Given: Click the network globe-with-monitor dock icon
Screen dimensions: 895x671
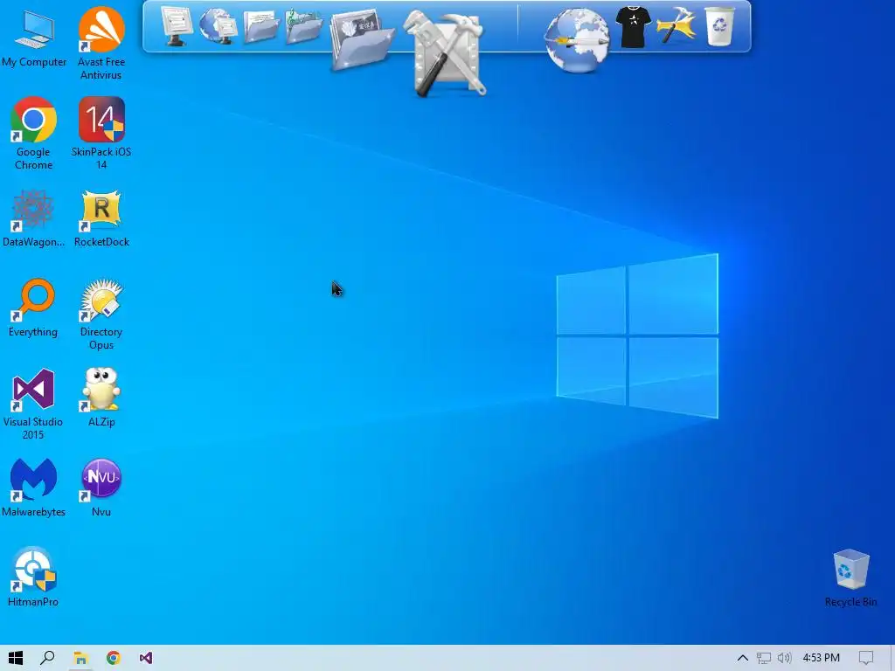Looking at the screenshot, I should (218, 25).
